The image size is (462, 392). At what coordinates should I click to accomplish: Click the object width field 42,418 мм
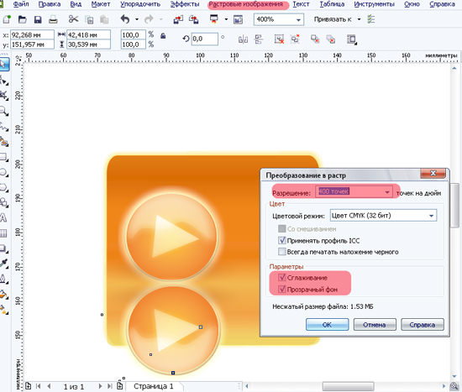pos(88,34)
